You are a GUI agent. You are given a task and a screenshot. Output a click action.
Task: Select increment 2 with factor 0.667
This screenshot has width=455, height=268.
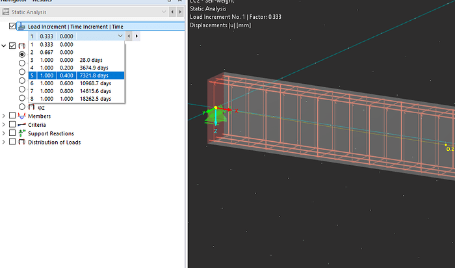77,52
